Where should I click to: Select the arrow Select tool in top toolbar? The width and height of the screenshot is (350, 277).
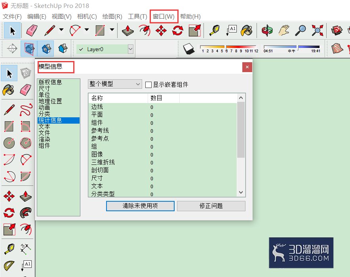coord(13,31)
